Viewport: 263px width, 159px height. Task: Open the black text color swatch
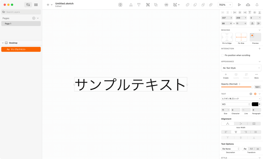pos(255,104)
